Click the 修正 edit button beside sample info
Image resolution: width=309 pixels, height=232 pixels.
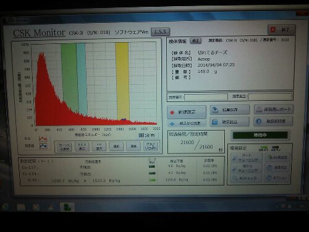[x=195, y=41]
